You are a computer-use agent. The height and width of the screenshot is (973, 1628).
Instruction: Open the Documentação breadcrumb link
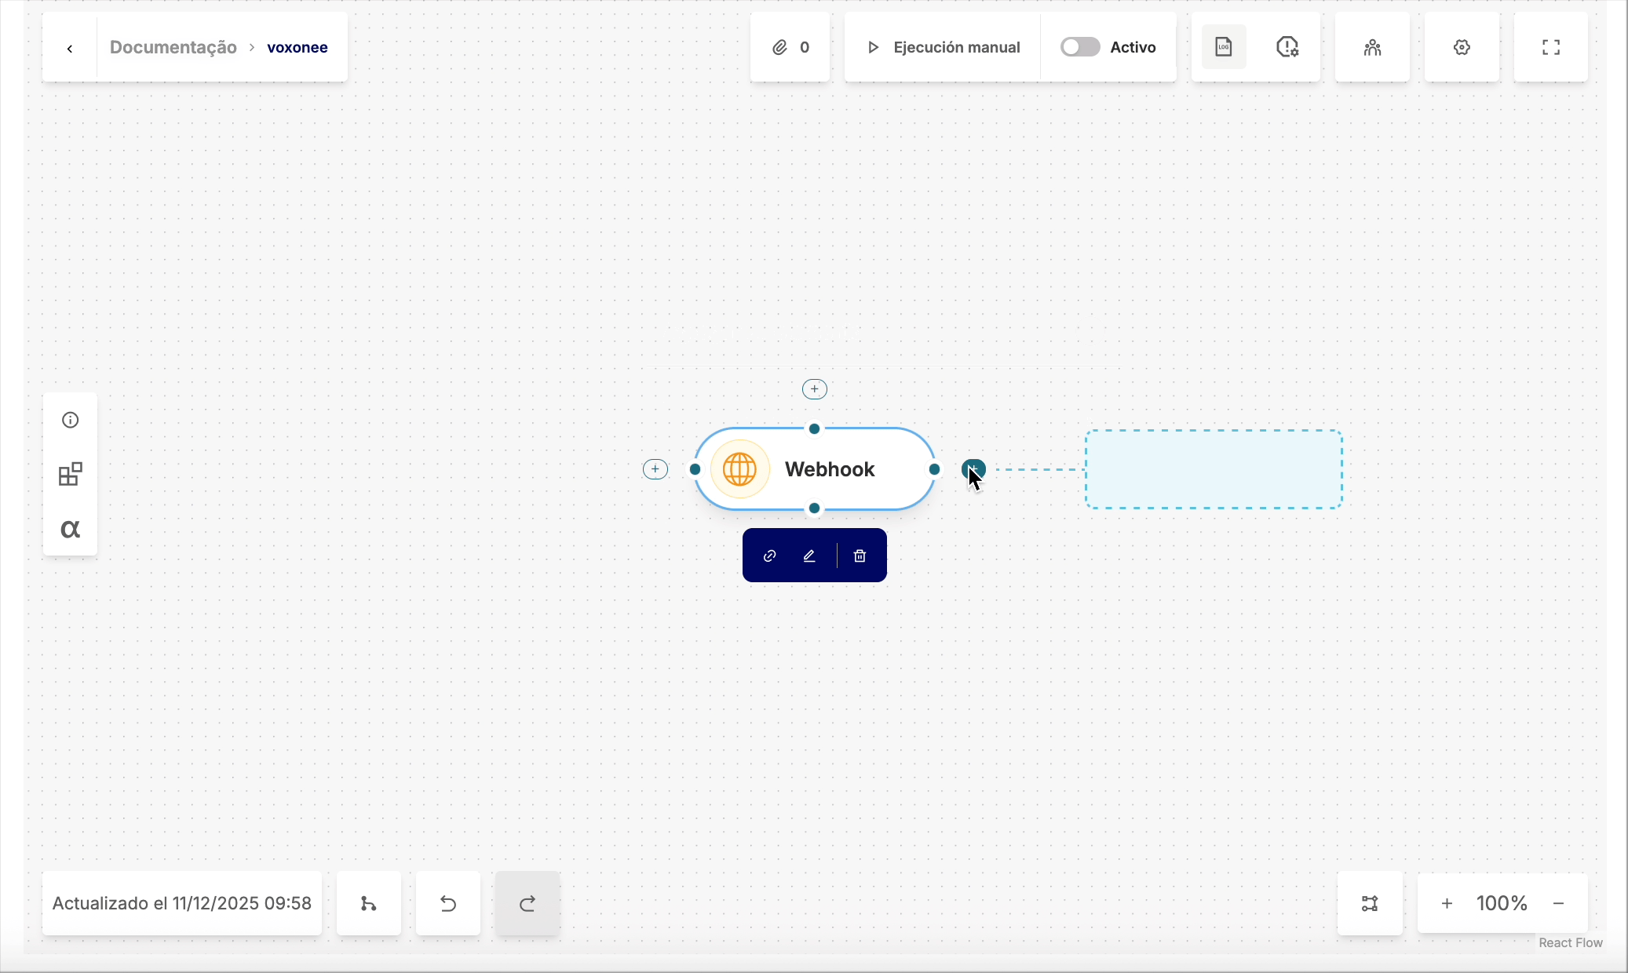click(173, 47)
